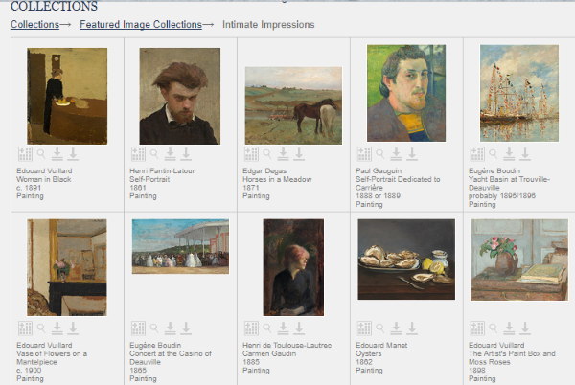
Task: Open the Fantin-Latour Self-Portrait thumbnail
Action: coord(180,96)
